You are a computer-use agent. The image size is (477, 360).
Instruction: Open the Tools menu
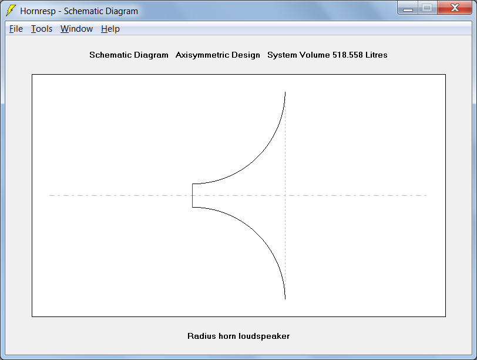pos(42,29)
